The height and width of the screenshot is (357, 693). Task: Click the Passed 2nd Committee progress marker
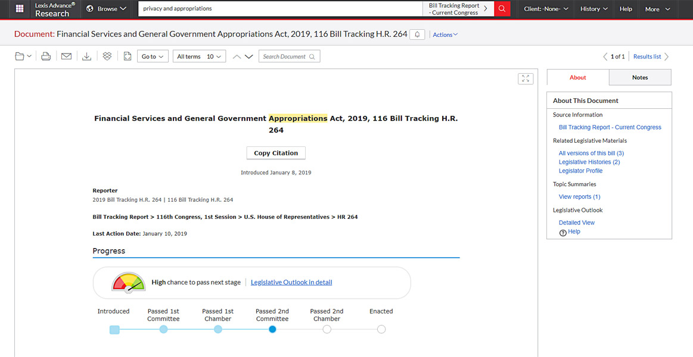[272, 329]
